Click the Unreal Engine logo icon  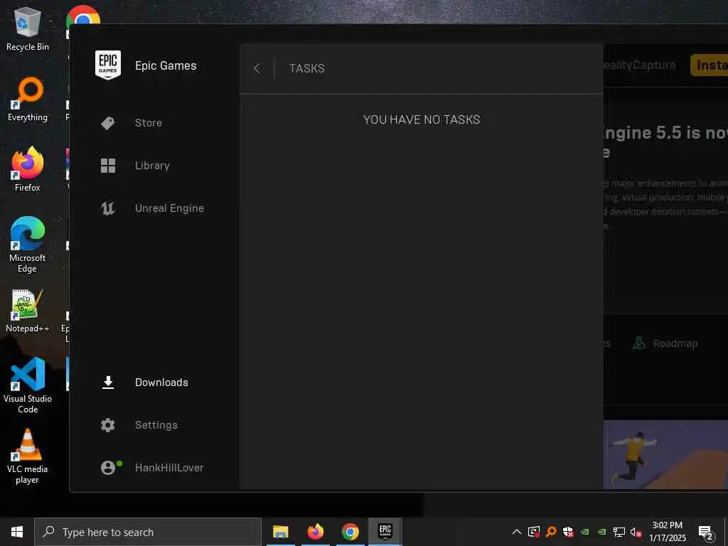point(108,208)
